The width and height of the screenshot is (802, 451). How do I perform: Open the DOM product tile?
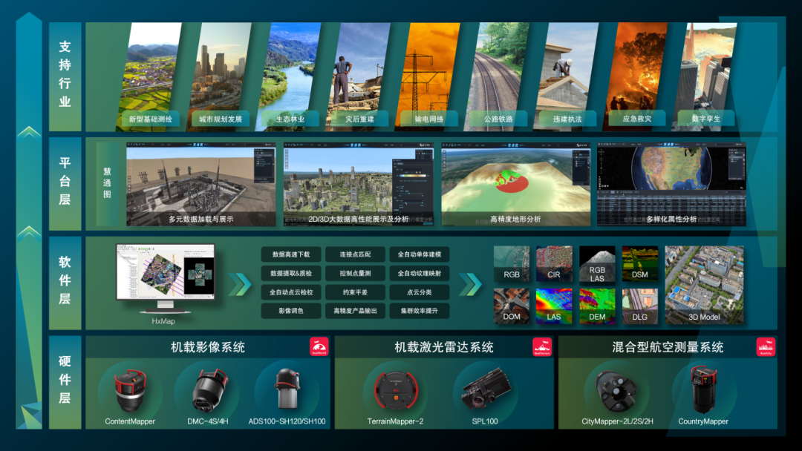click(512, 306)
